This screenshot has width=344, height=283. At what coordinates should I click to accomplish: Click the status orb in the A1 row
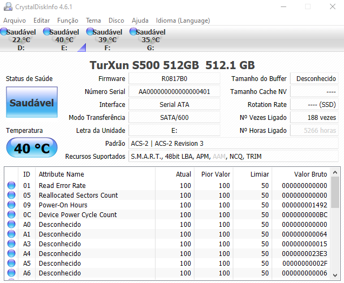[x=11, y=234]
